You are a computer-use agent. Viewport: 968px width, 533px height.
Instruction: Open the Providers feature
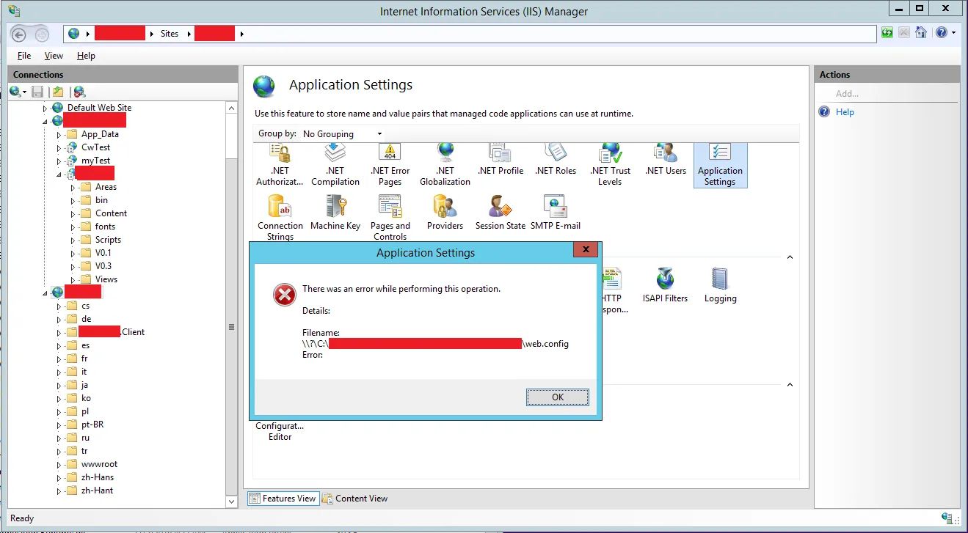445,214
